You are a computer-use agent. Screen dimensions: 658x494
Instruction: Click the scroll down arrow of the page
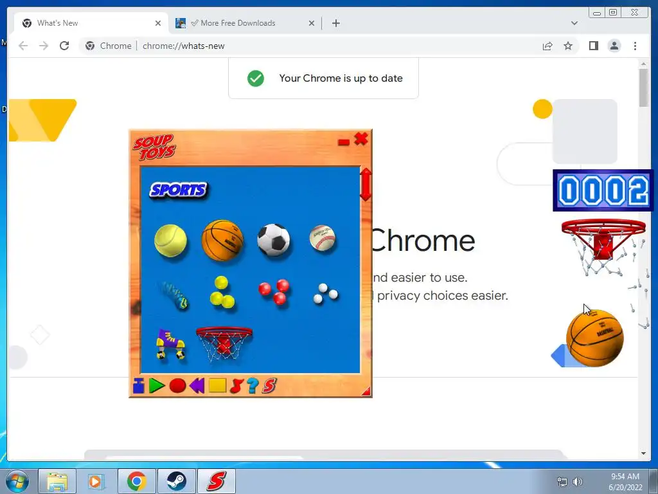[643, 453]
